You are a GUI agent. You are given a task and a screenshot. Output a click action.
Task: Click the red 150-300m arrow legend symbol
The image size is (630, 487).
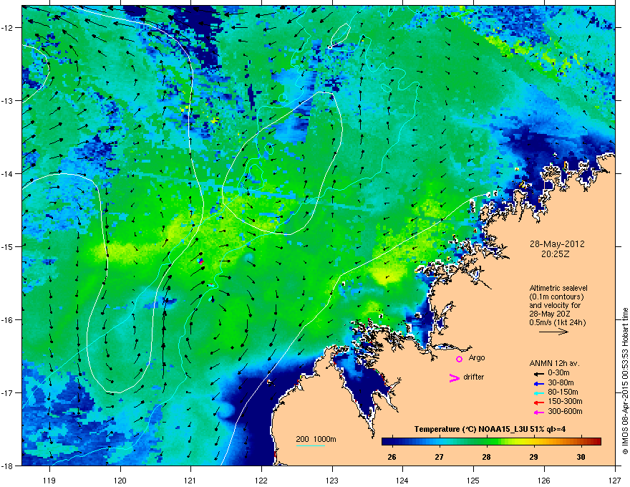click(x=539, y=402)
